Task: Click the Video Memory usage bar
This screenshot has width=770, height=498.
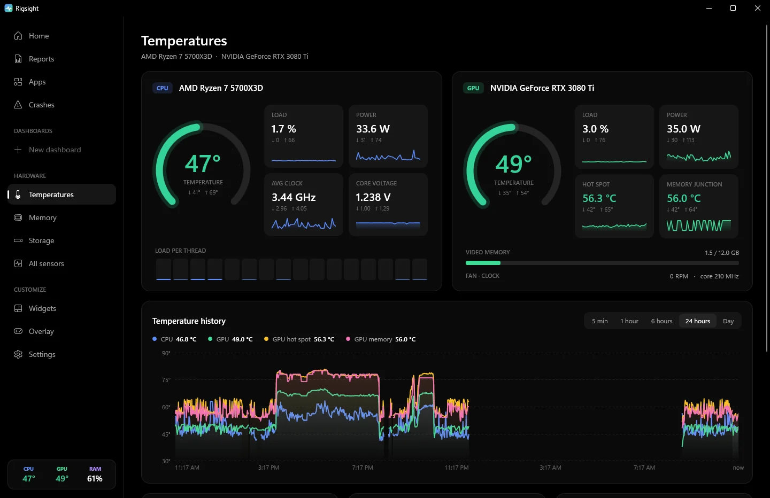Action: coord(602,263)
